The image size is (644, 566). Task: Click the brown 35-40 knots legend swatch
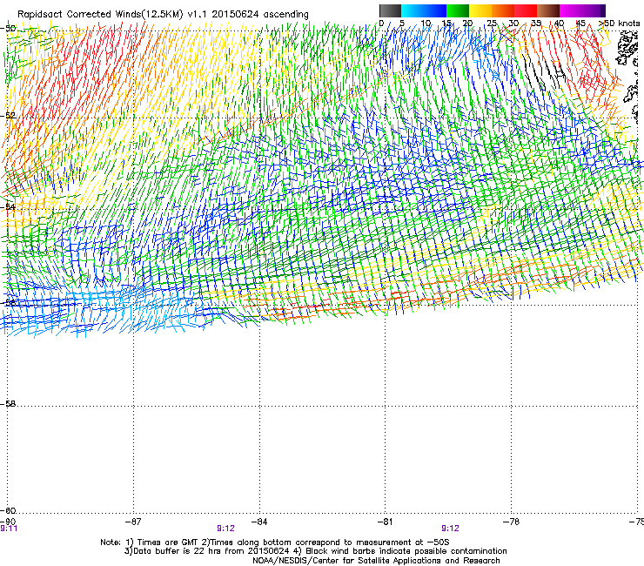[548, 10]
